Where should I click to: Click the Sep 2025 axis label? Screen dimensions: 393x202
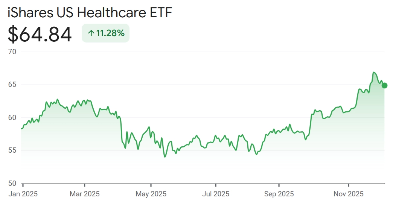(x=279, y=194)
